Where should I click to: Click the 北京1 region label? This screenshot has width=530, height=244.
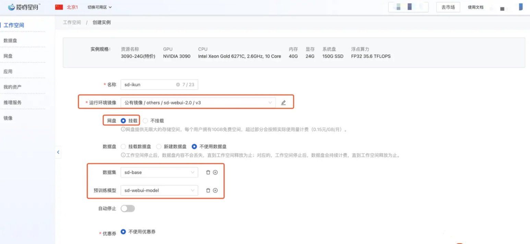pos(72,7)
